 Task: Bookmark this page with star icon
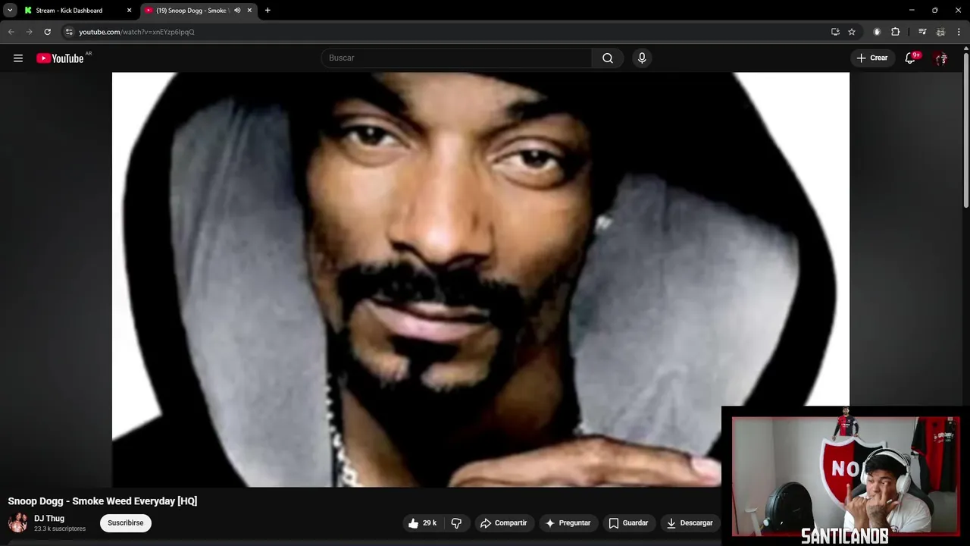point(852,32)
